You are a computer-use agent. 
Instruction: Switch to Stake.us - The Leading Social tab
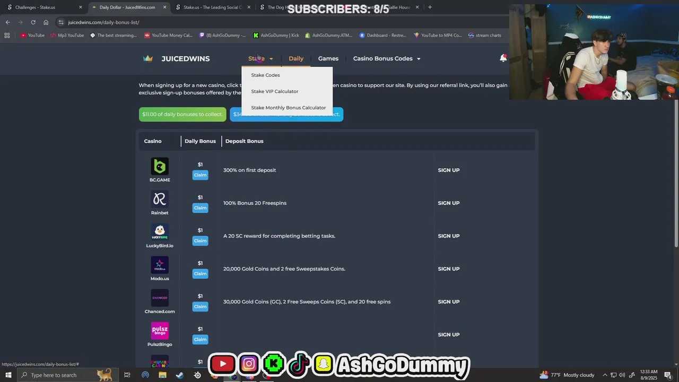(x=212, y=7)
